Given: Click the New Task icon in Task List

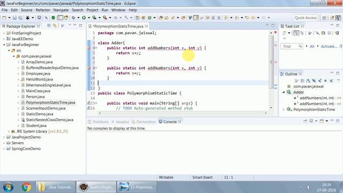Looking at the screenshot, I should click(284, 33).
